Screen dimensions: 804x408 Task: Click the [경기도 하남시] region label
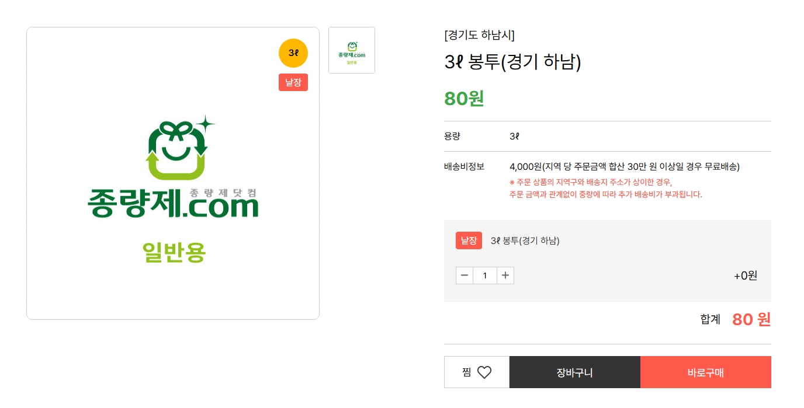[x=480, y=35]
